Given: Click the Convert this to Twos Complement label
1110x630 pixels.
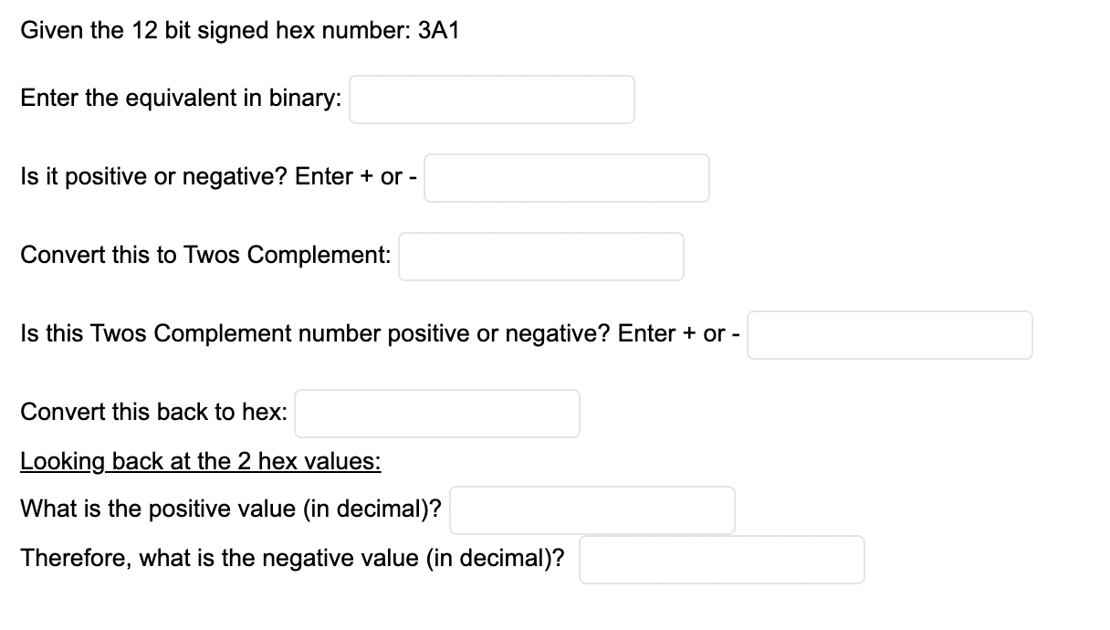Looking at the screenshot, I should [205, 256].
